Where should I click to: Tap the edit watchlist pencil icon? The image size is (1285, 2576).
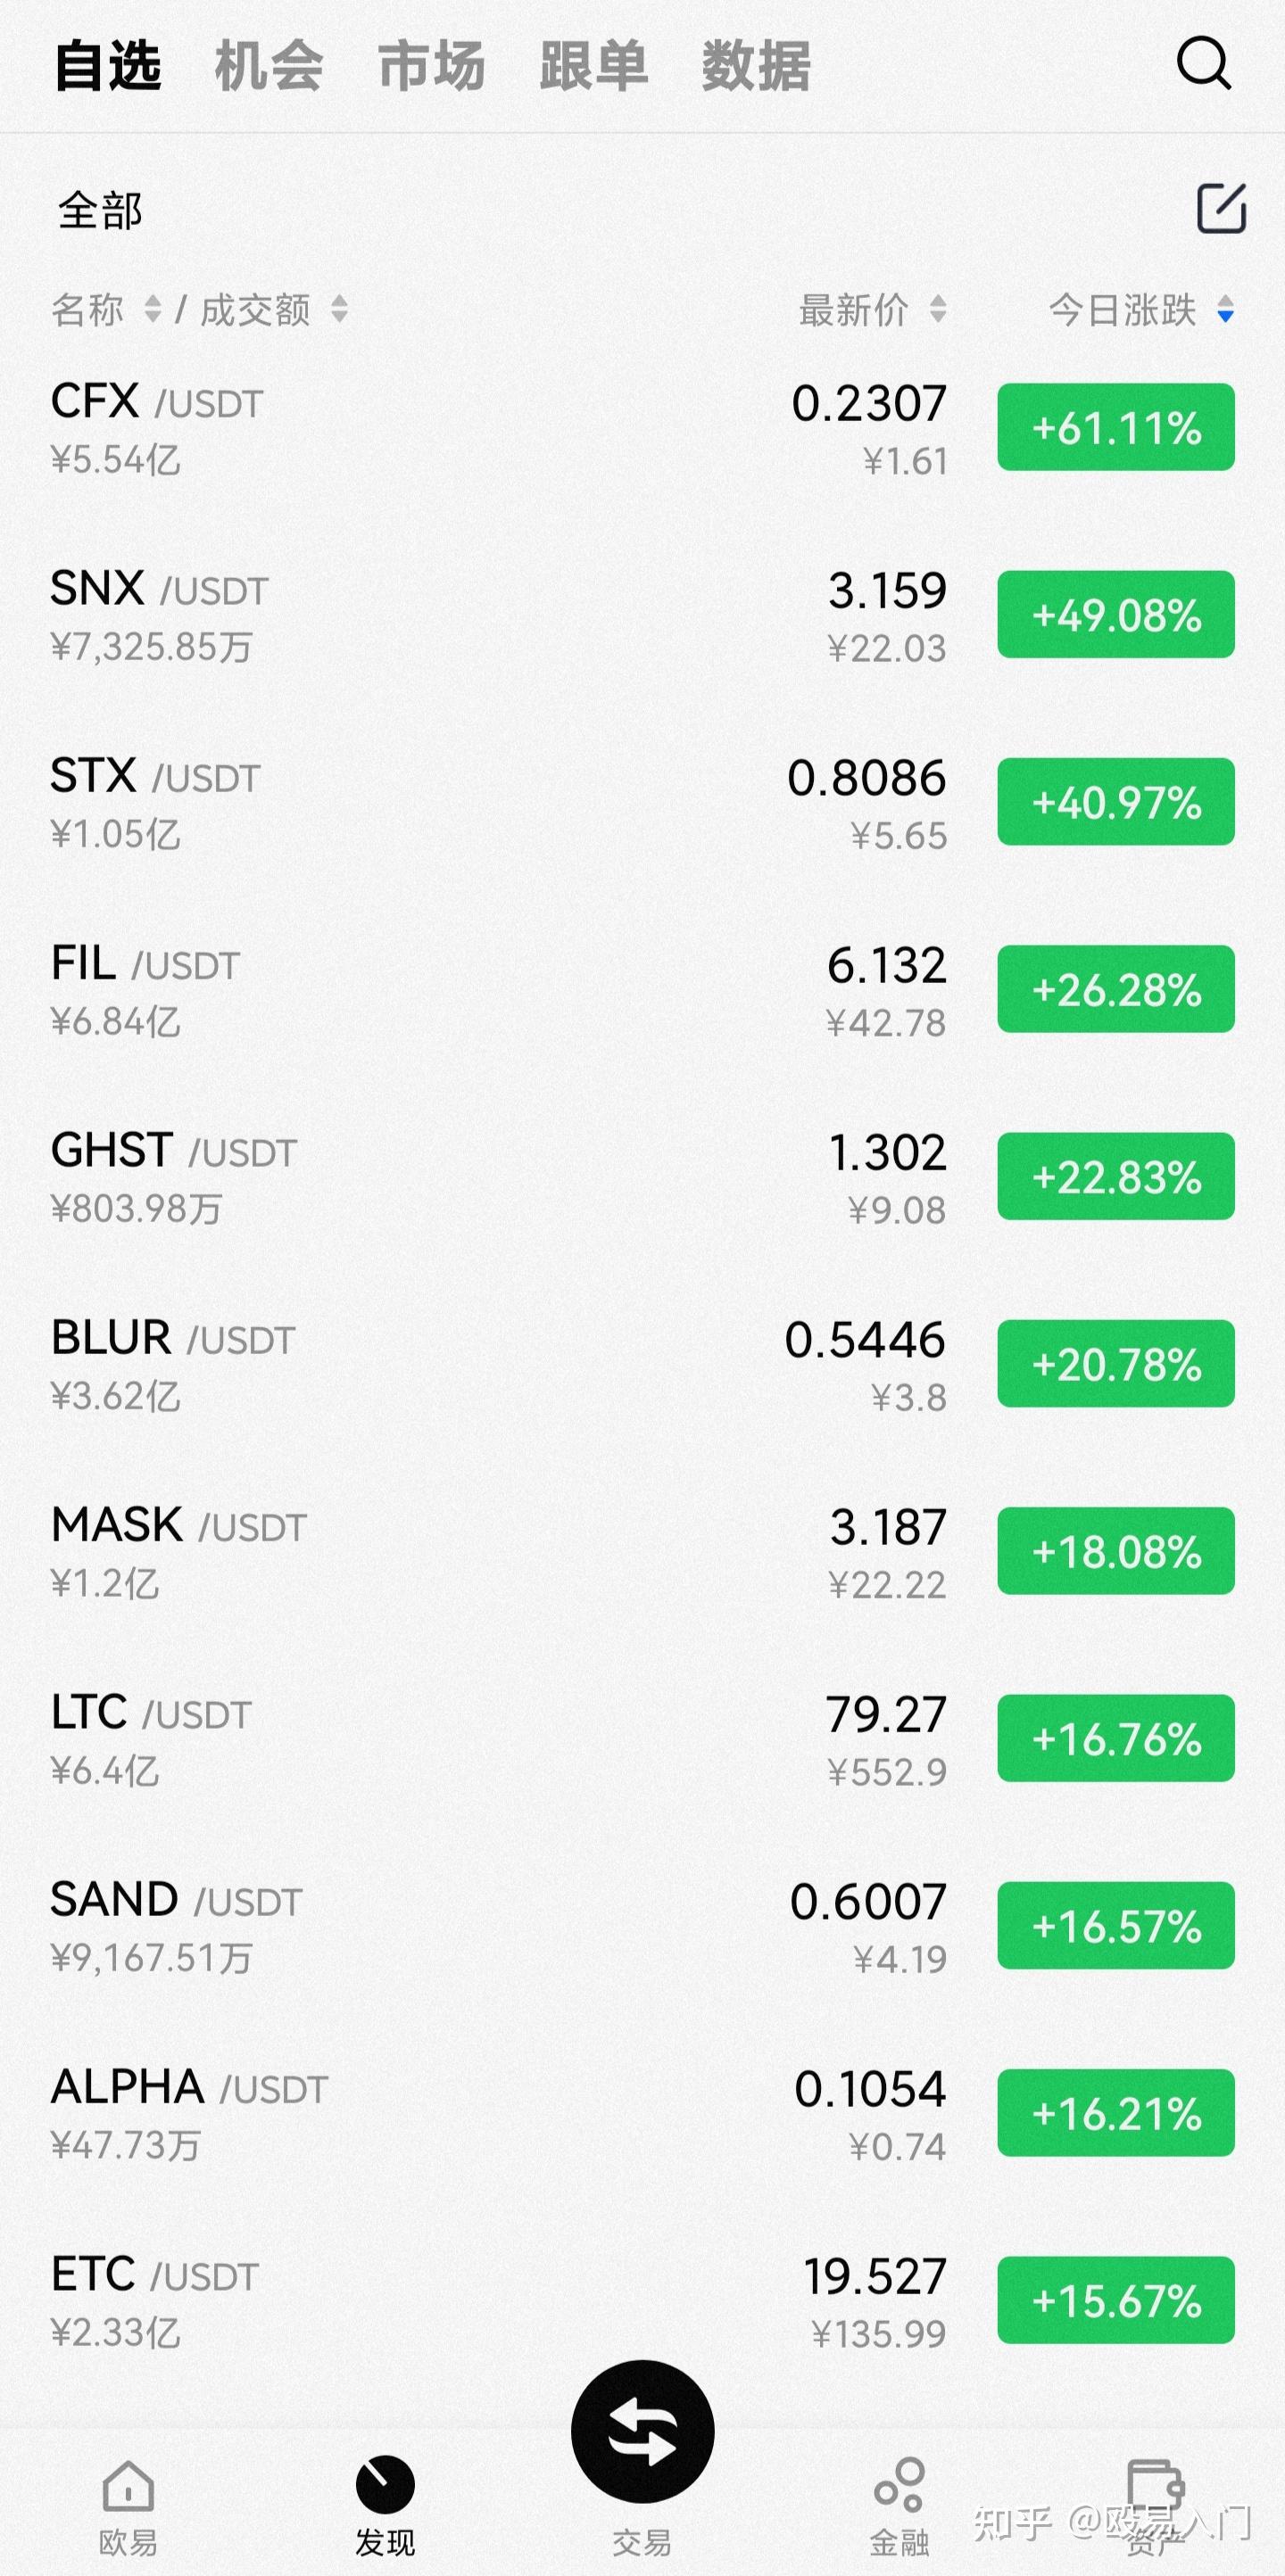1221,209
